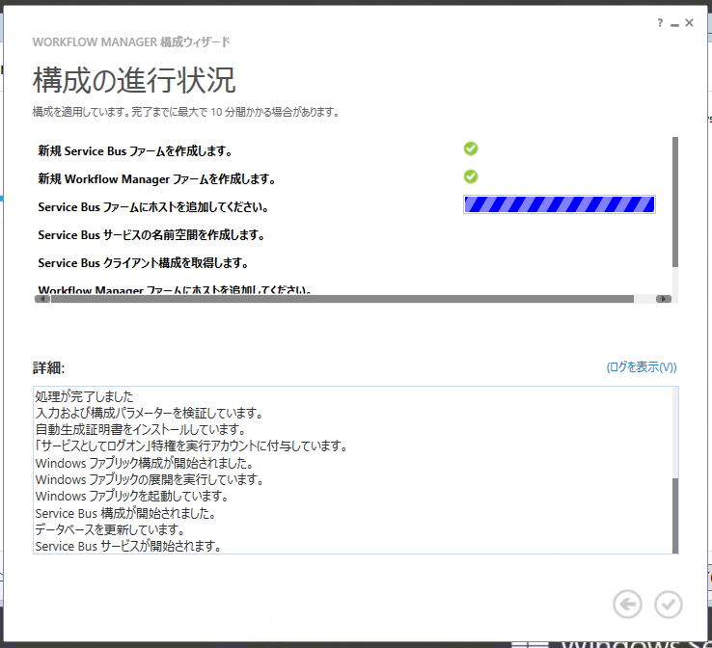Screen dimensions: 712x648
Task: Click 'Service Bus 構成が開始されました。' line
Action: pyautogui.click(x=125, y=513)
